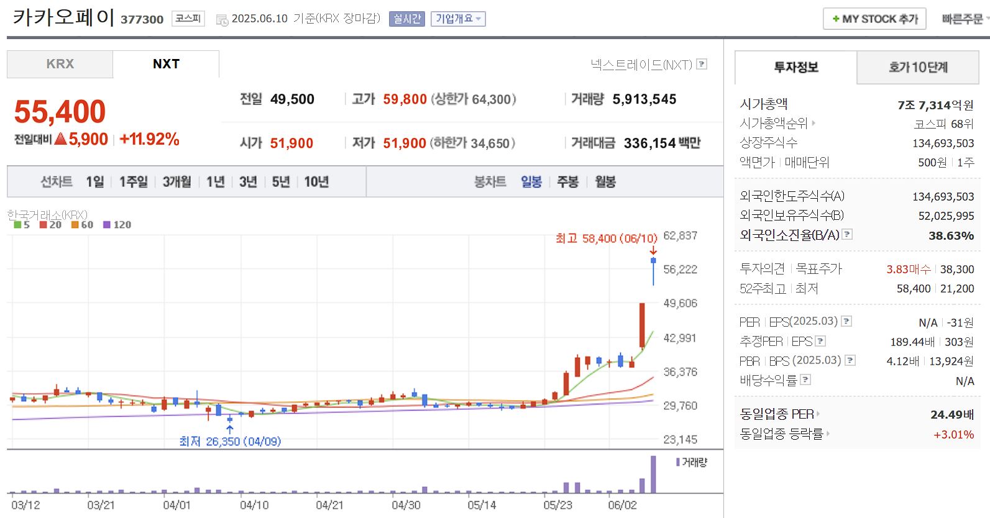The height and width of the screenshot is (518, 990).
Task: Click the 최저 26,350 (04/09) marker
Action: point(230,441)
